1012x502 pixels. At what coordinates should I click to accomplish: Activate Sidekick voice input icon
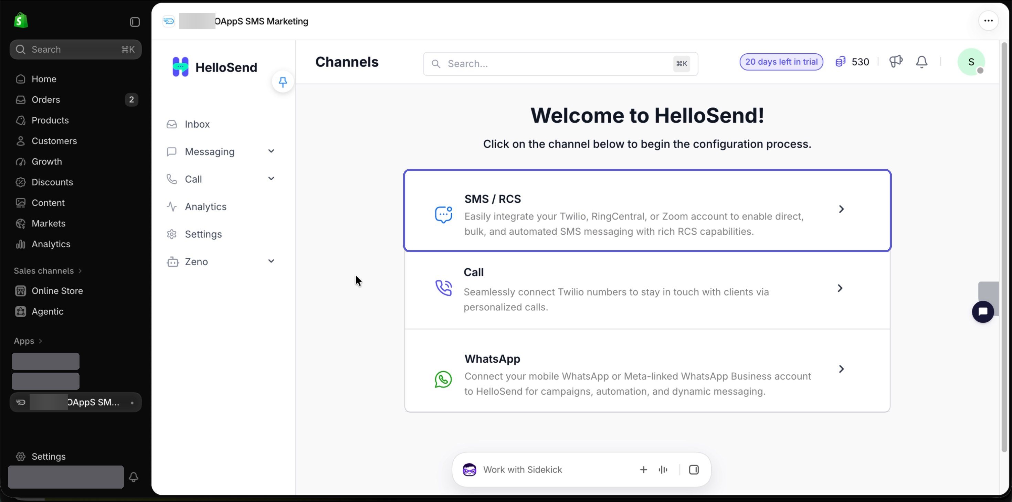click(663, 469)
